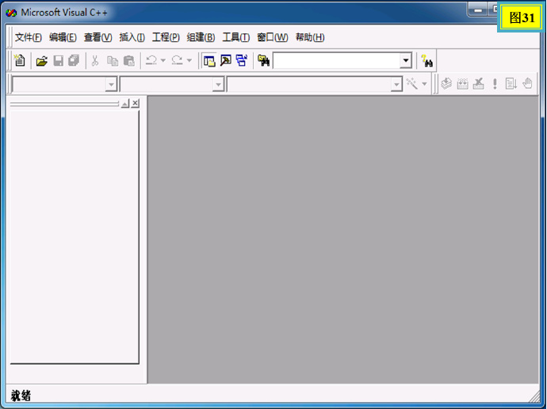The image size is (547, 409).
Task: Open the Redo history dropdown arrow
Action: pos(189,61)
